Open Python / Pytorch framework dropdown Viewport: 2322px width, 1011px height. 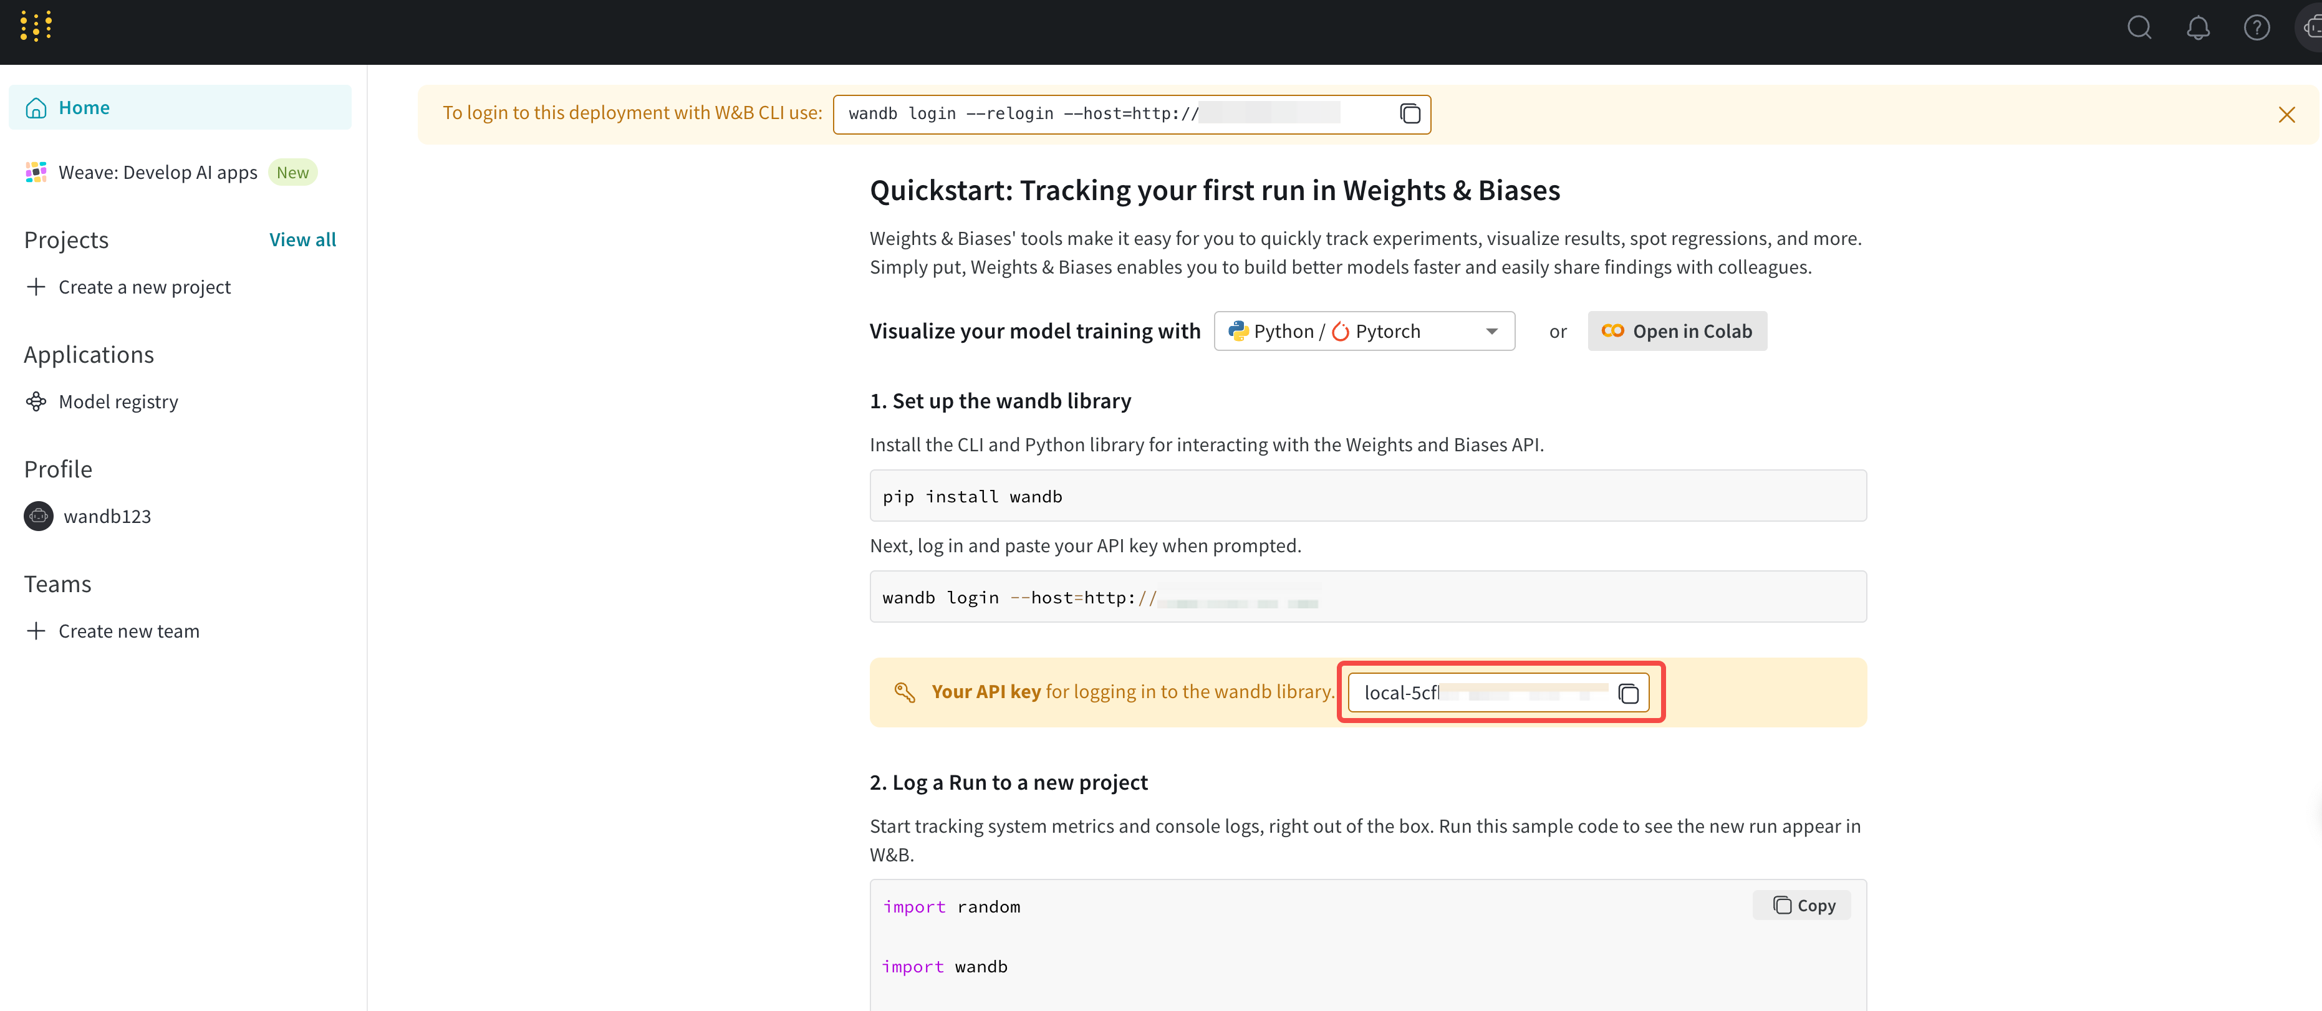tap(1364, 332)
